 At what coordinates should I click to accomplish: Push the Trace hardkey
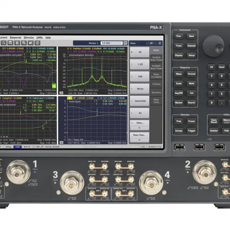pyautogui.click(x=179, y=46)
